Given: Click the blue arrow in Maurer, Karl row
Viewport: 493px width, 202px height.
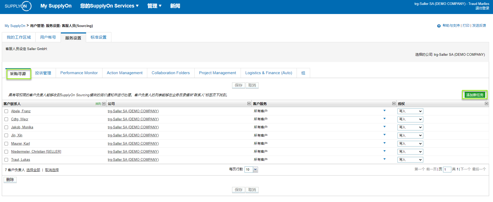Looking at the screenshot, I should click(x=385, y=143).
